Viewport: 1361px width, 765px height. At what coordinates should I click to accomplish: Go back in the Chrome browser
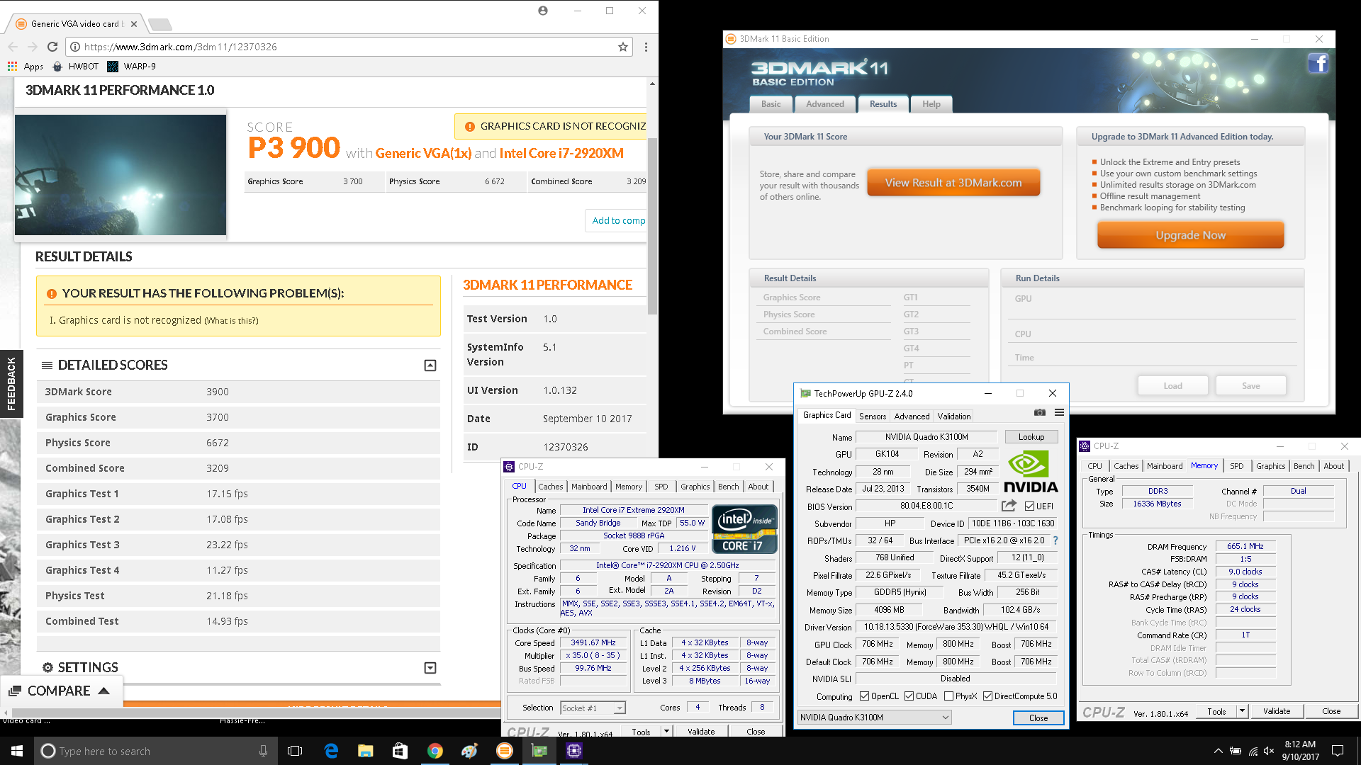pos(13,47)
